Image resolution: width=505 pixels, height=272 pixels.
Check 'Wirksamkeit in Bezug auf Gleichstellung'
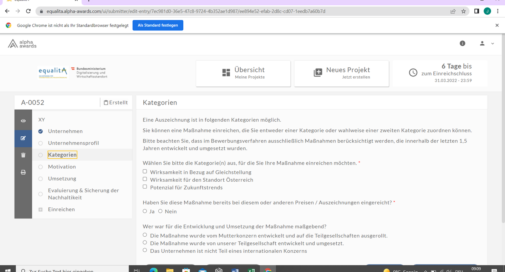145,172
